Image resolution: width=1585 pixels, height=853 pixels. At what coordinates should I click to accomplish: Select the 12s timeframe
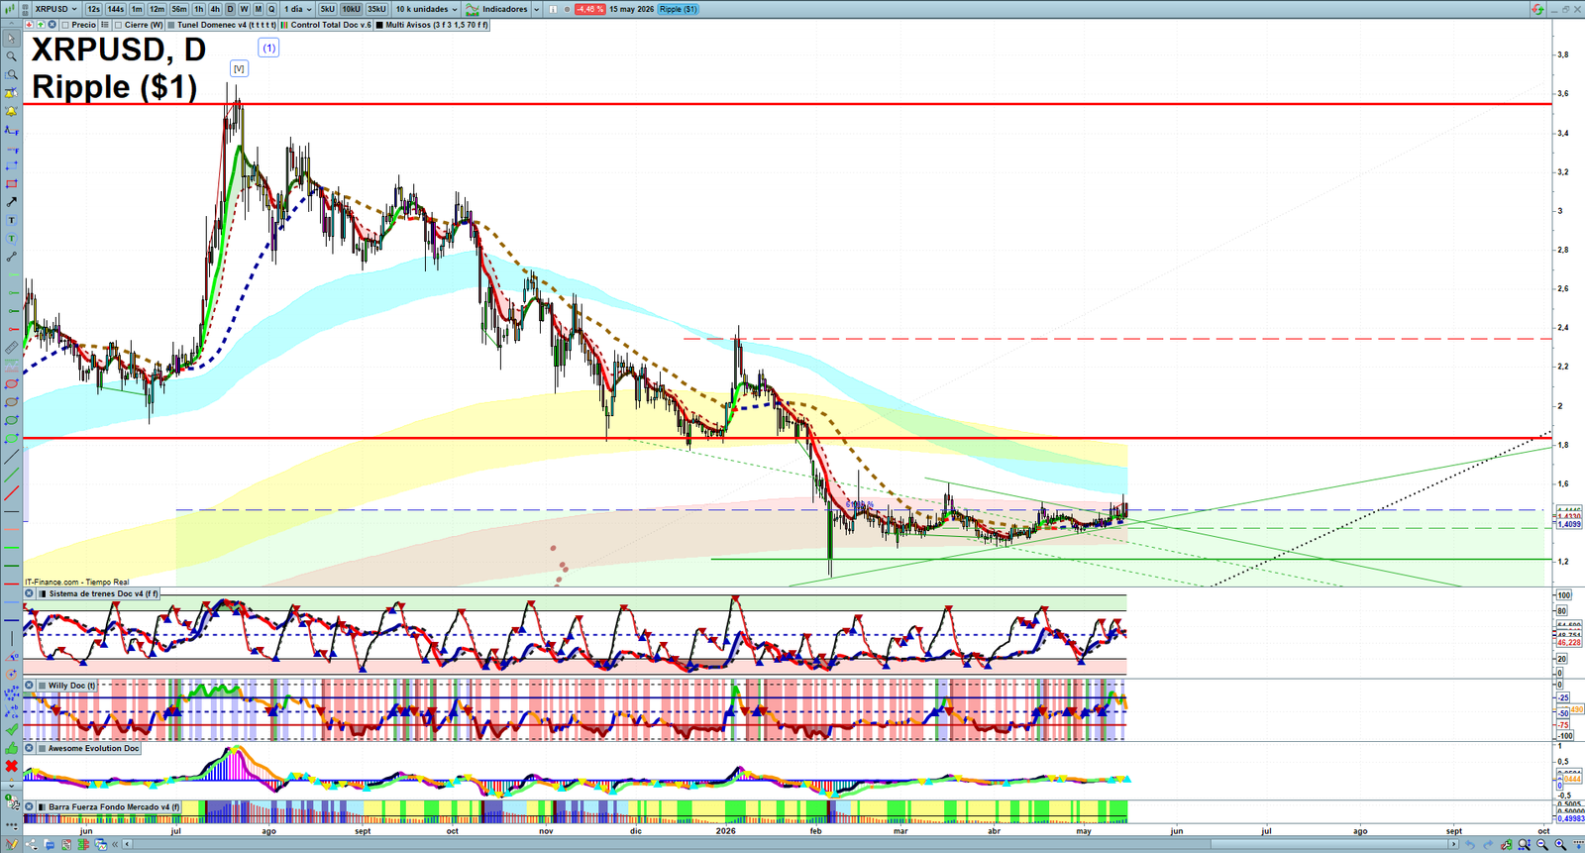pyautogui.click(x=93, y=9)
